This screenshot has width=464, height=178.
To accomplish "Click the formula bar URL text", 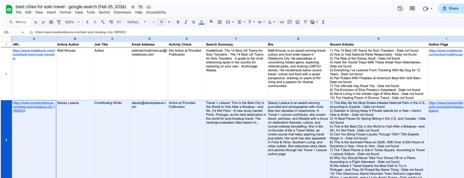I will click(81, 32).
